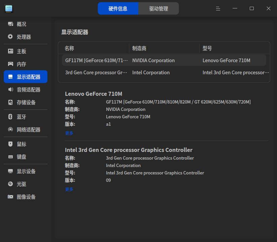Minimize the Device Manager window
This screenshot has height=242, width=277.
tap(235, 8)
